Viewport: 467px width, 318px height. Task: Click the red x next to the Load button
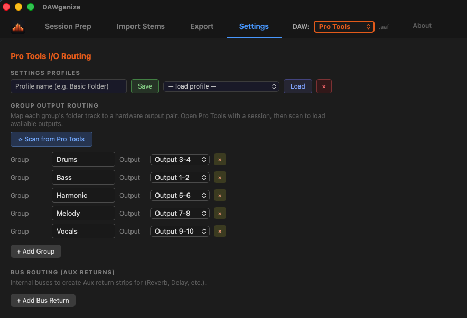[324, 86]
